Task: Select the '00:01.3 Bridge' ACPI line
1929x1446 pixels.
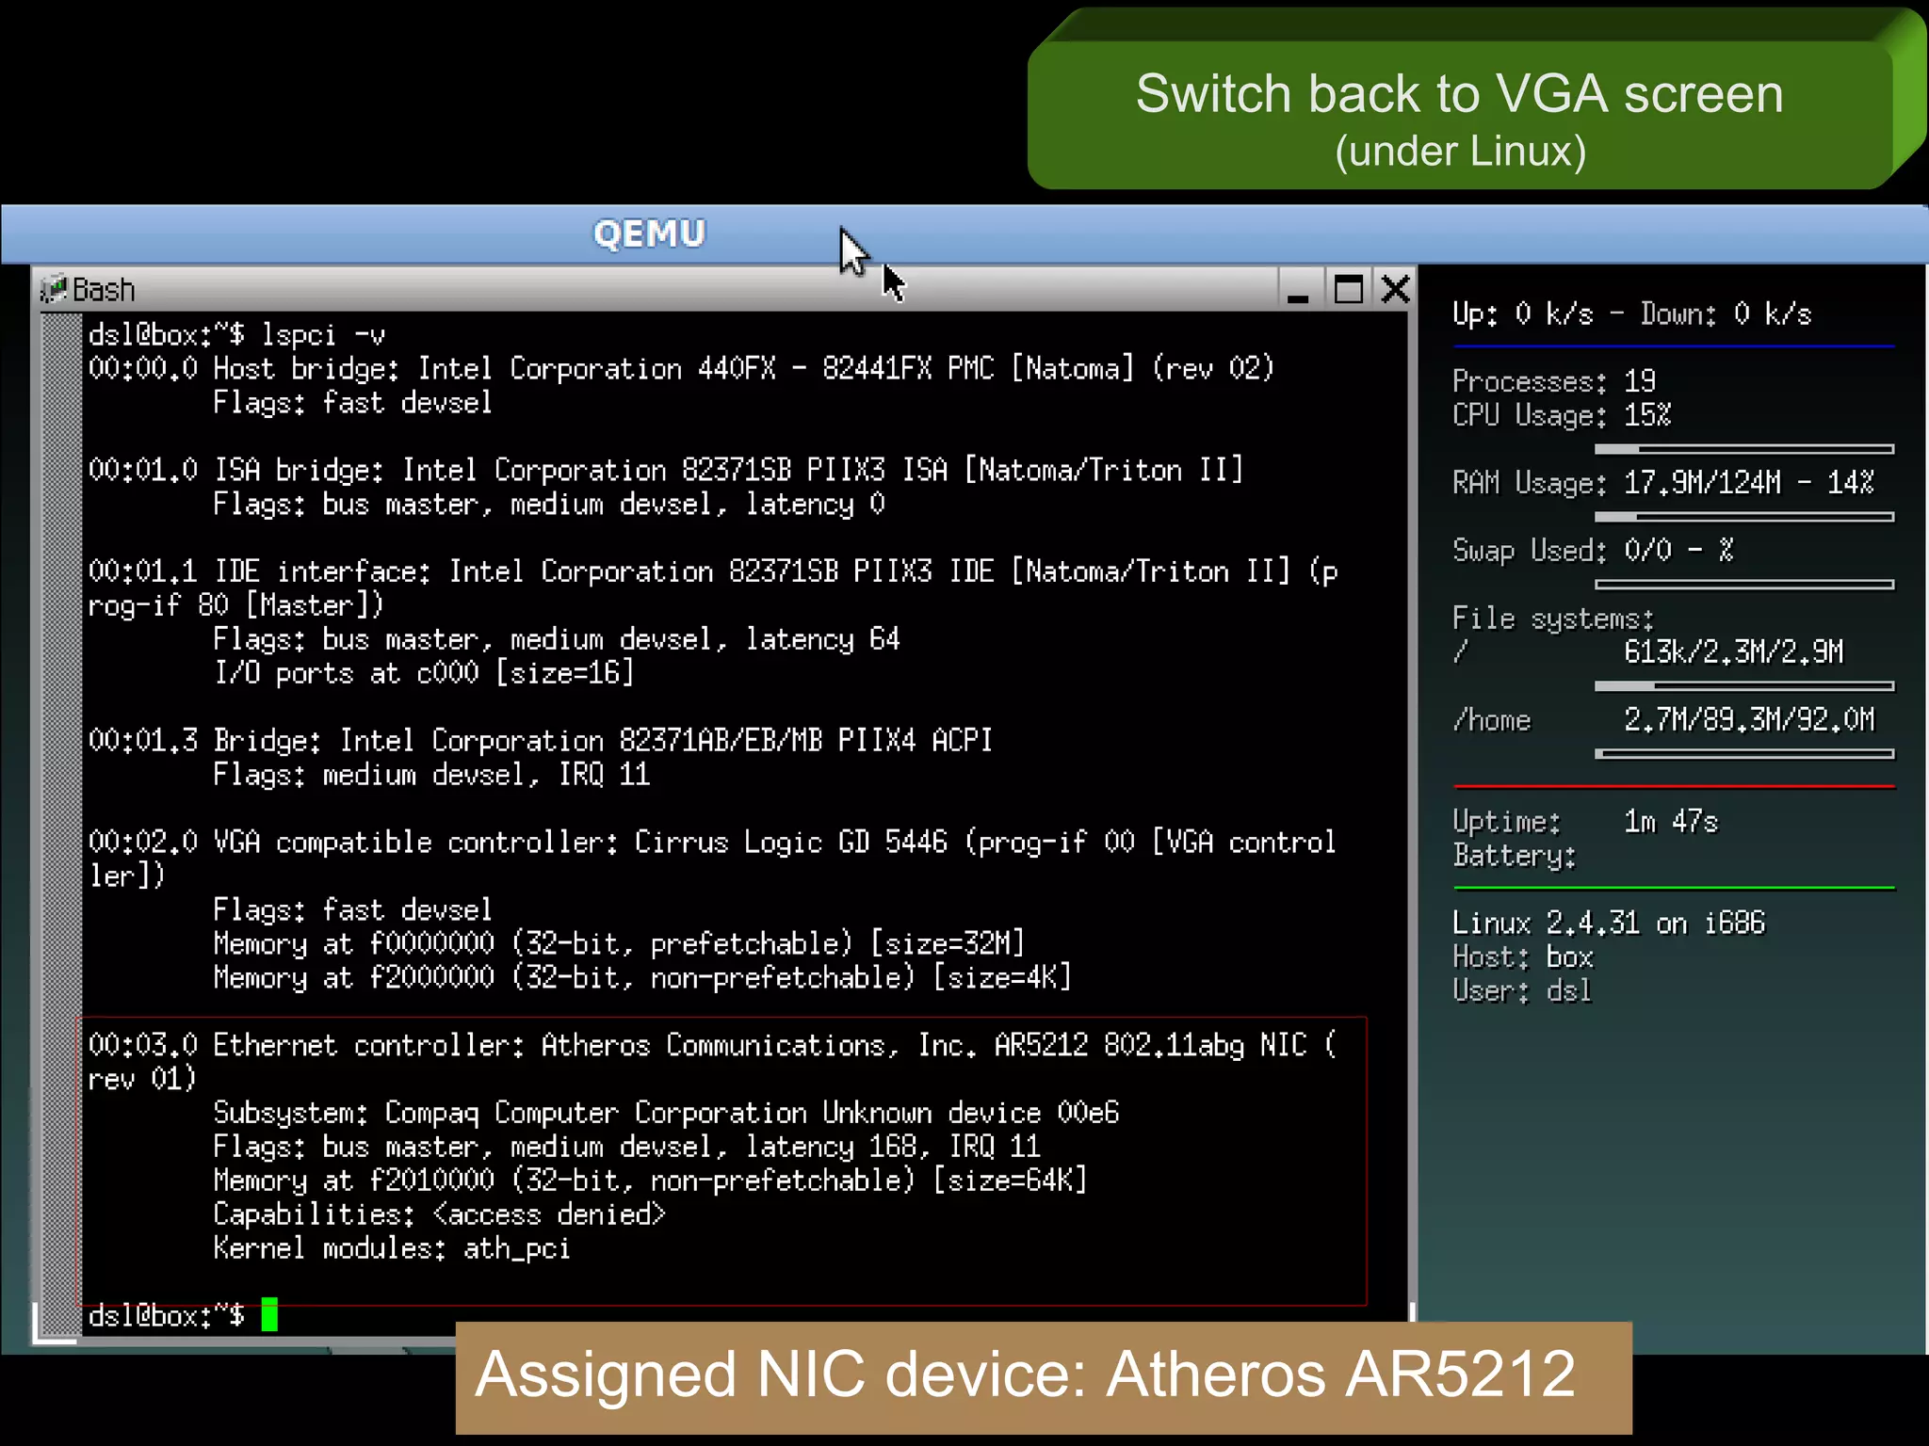Action: [x=541, y=741]
